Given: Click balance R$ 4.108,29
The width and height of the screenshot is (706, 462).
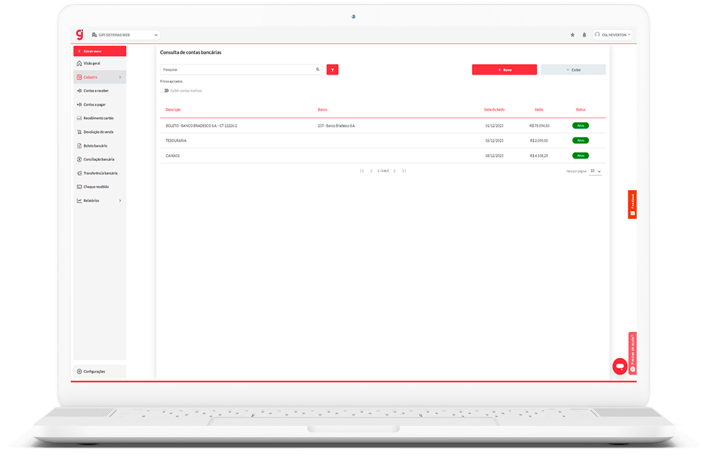Looking at the screenshot, I should point(539,156).
